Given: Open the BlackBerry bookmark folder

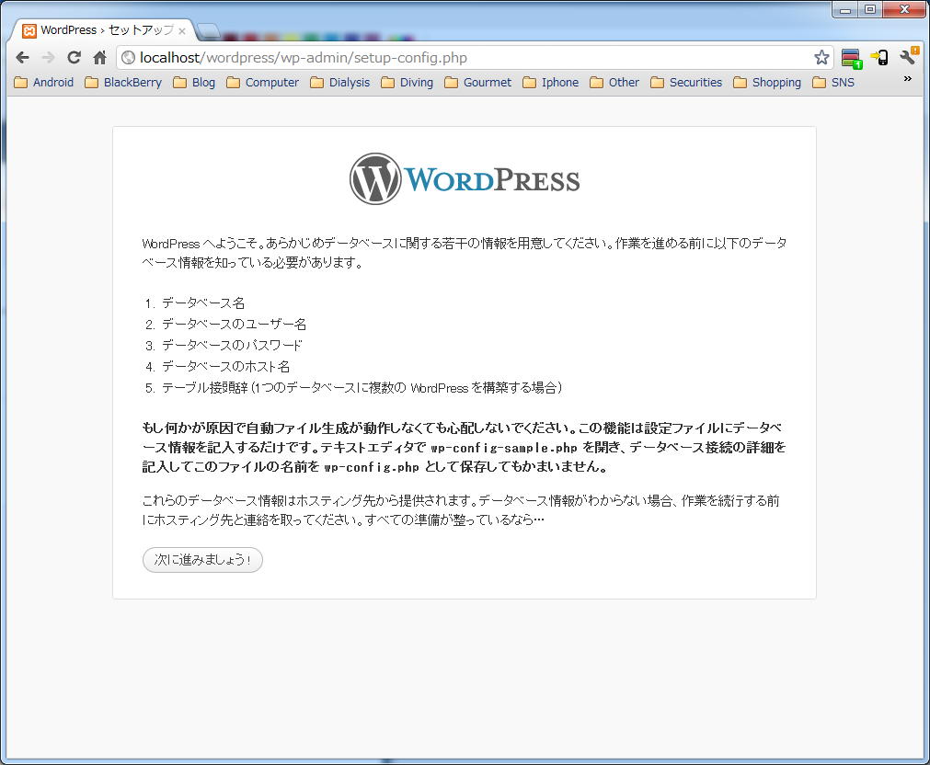Looking at the screenshot, I should coord(123,83).
